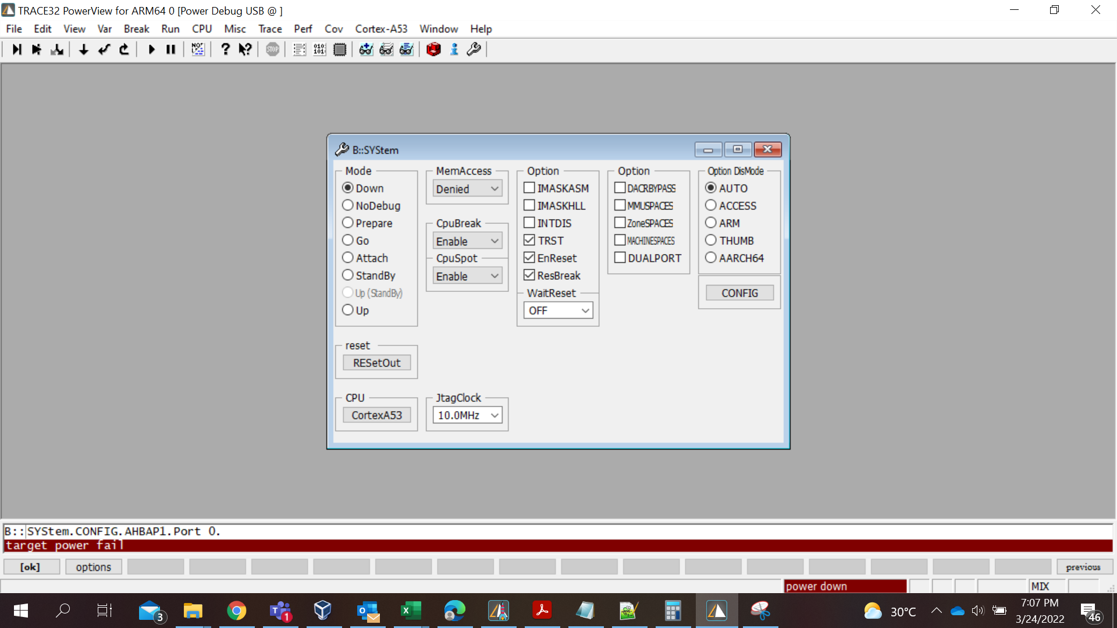Open the WaitReset OFF dropdown

[558, 311]
